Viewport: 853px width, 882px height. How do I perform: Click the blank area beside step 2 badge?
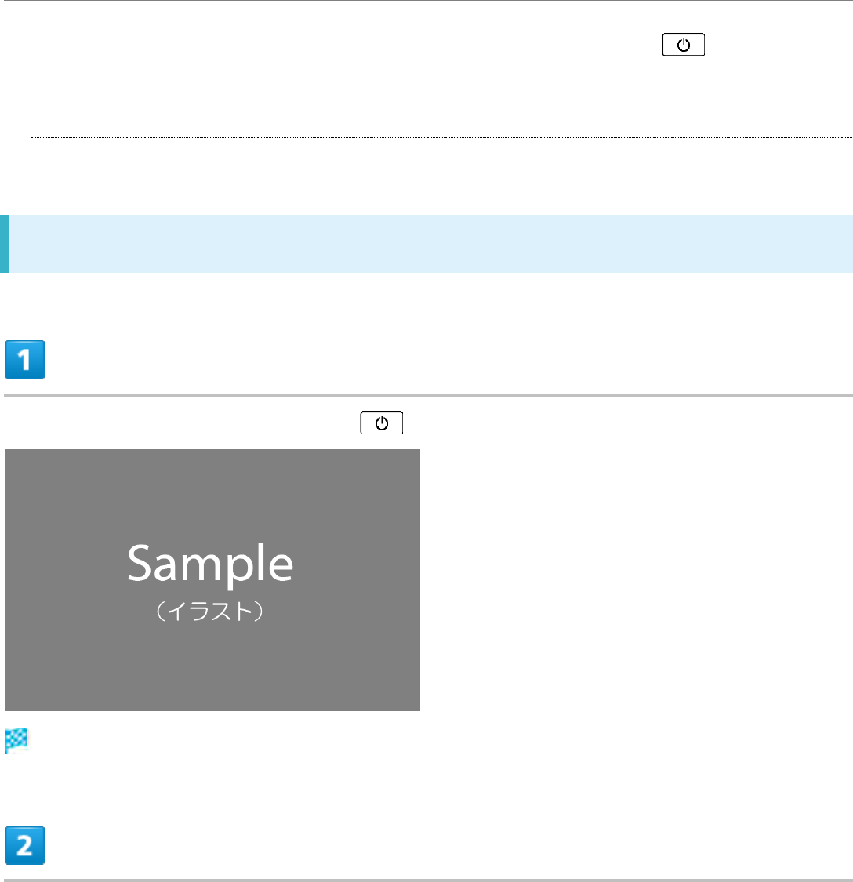[449, 845]
